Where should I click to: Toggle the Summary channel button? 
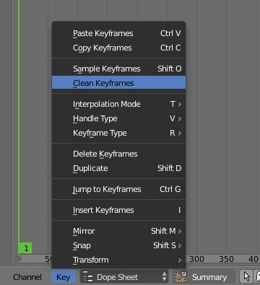pos(204,277)
